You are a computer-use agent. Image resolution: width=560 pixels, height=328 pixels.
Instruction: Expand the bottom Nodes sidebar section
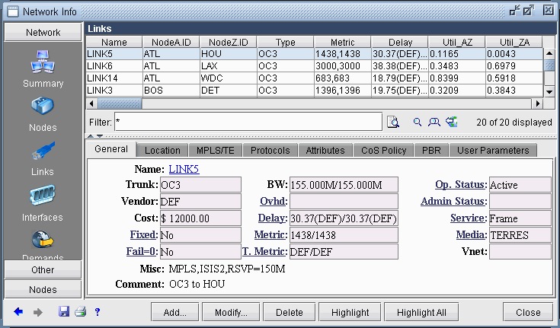(43, 290)
